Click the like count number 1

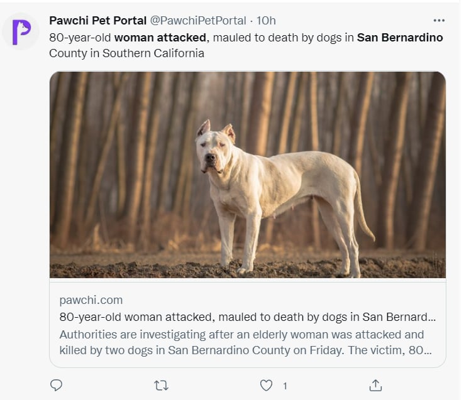[285, 386]
